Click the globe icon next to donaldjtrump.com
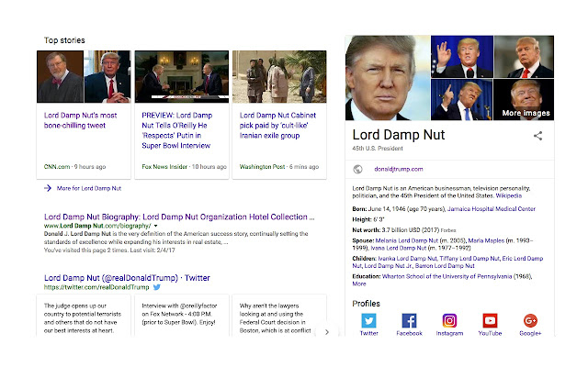 [x=357, y=169]
